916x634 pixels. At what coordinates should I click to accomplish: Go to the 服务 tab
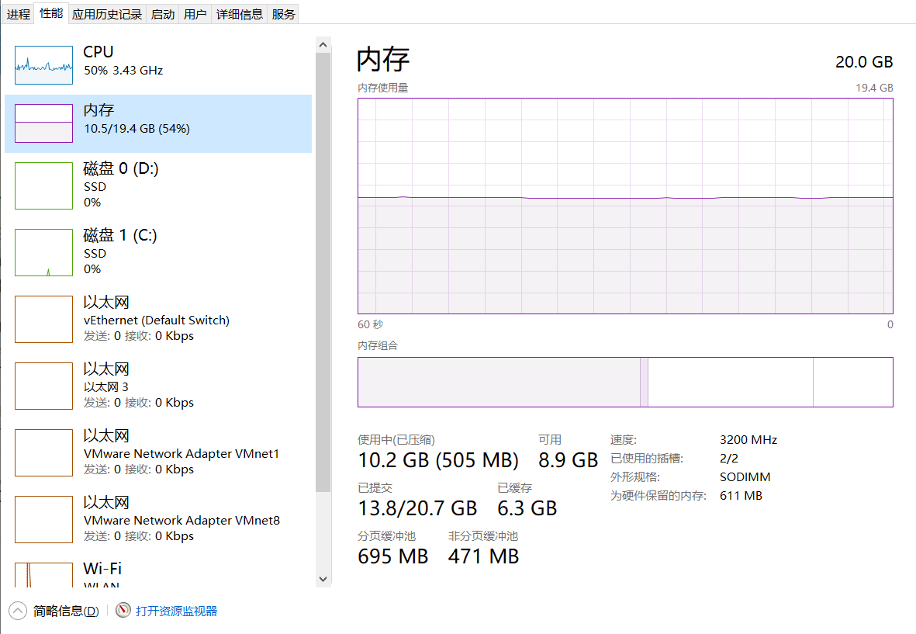click(284, 14)
